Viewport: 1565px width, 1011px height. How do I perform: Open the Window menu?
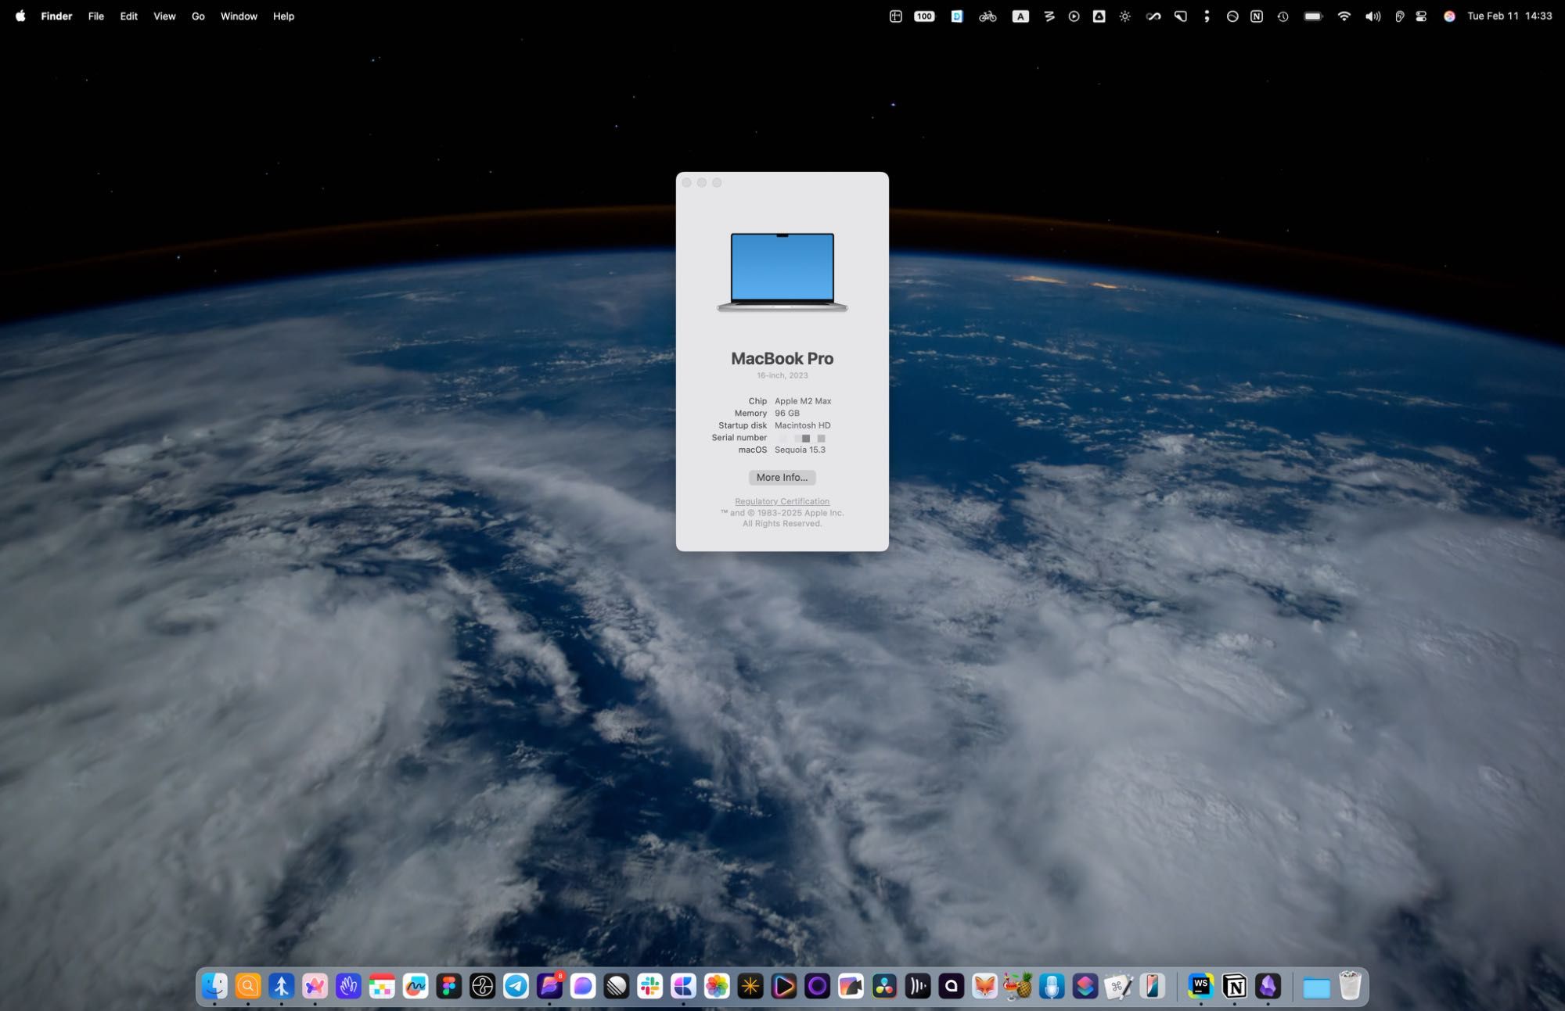[x=239, y=16]
